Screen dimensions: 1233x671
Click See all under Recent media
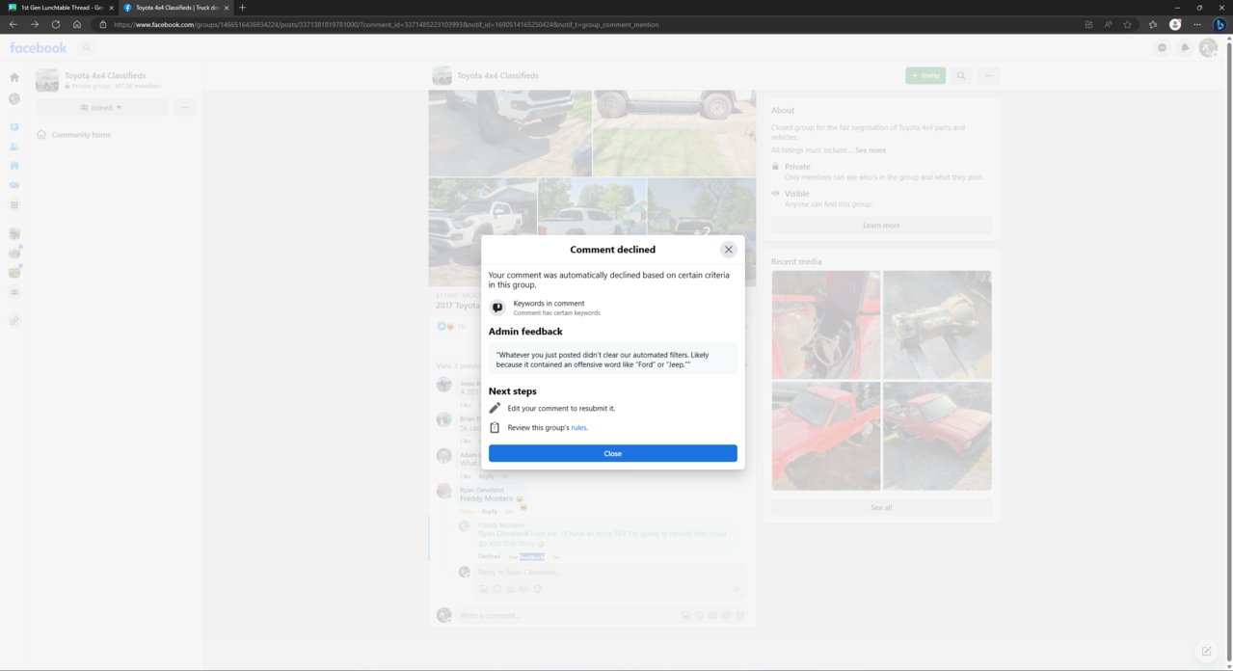pos(881,507)
